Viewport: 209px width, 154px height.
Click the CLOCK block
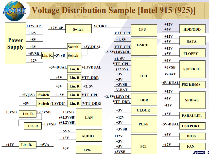pyautogui.click(x=144, y=111)
